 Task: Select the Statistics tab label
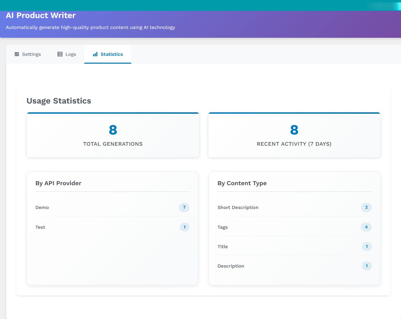coord(111,54)
